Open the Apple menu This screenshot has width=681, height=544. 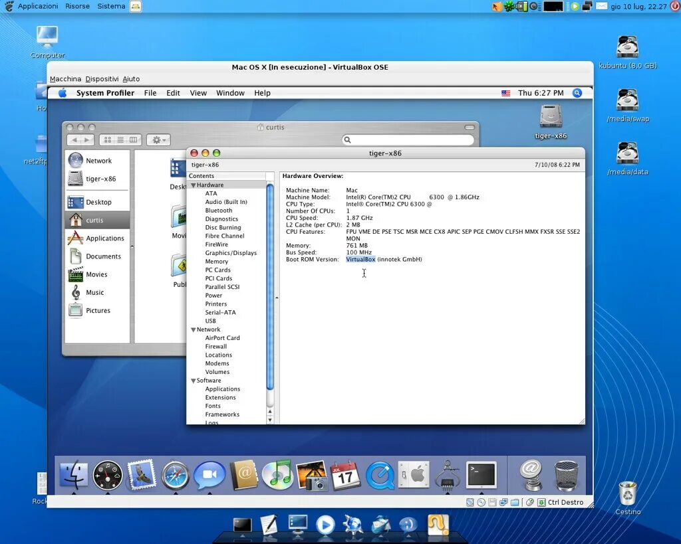pos(63,93)
